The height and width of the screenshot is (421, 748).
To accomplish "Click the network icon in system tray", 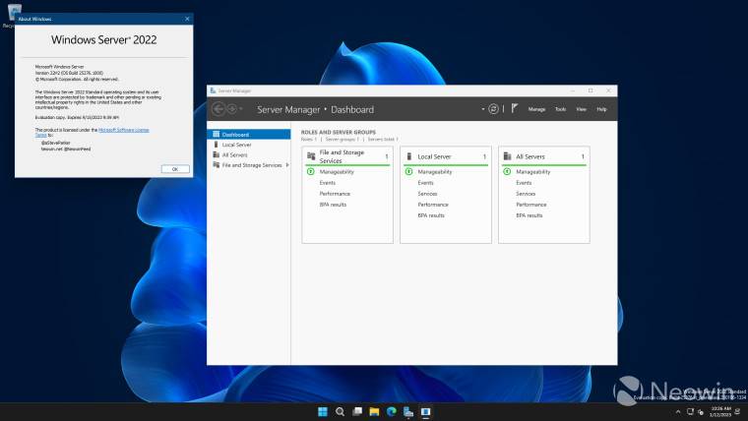I will [x=690, y=411].
